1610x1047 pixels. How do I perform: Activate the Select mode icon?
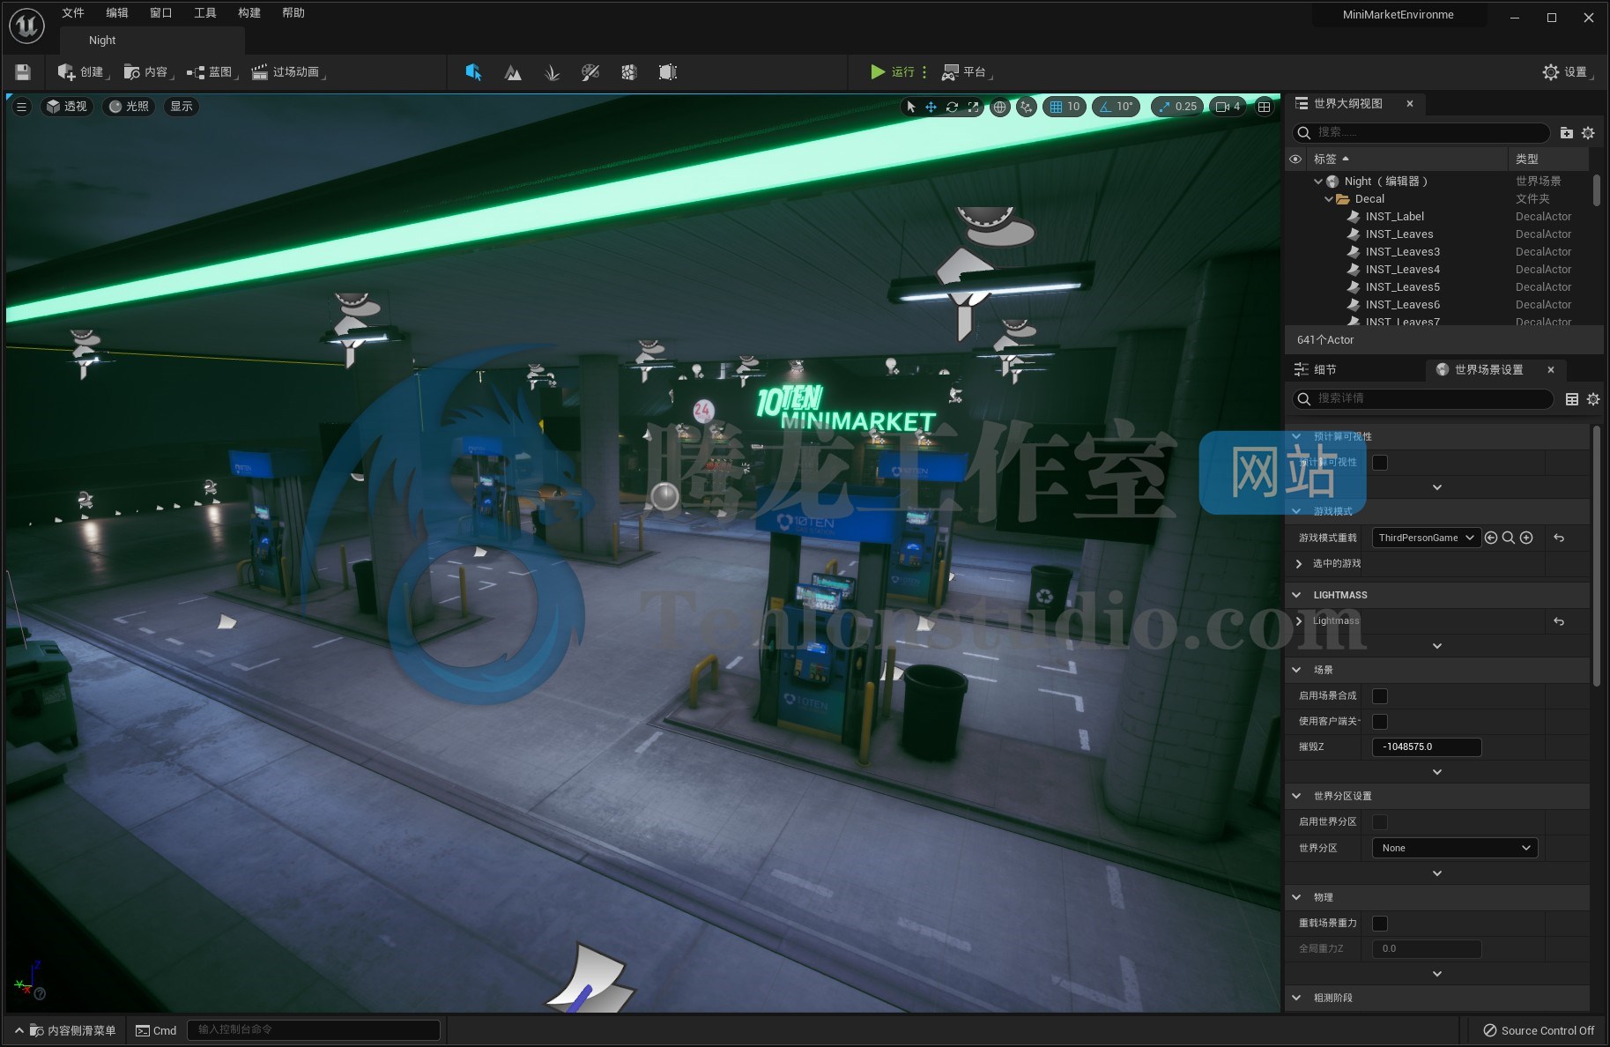(473, 72)
